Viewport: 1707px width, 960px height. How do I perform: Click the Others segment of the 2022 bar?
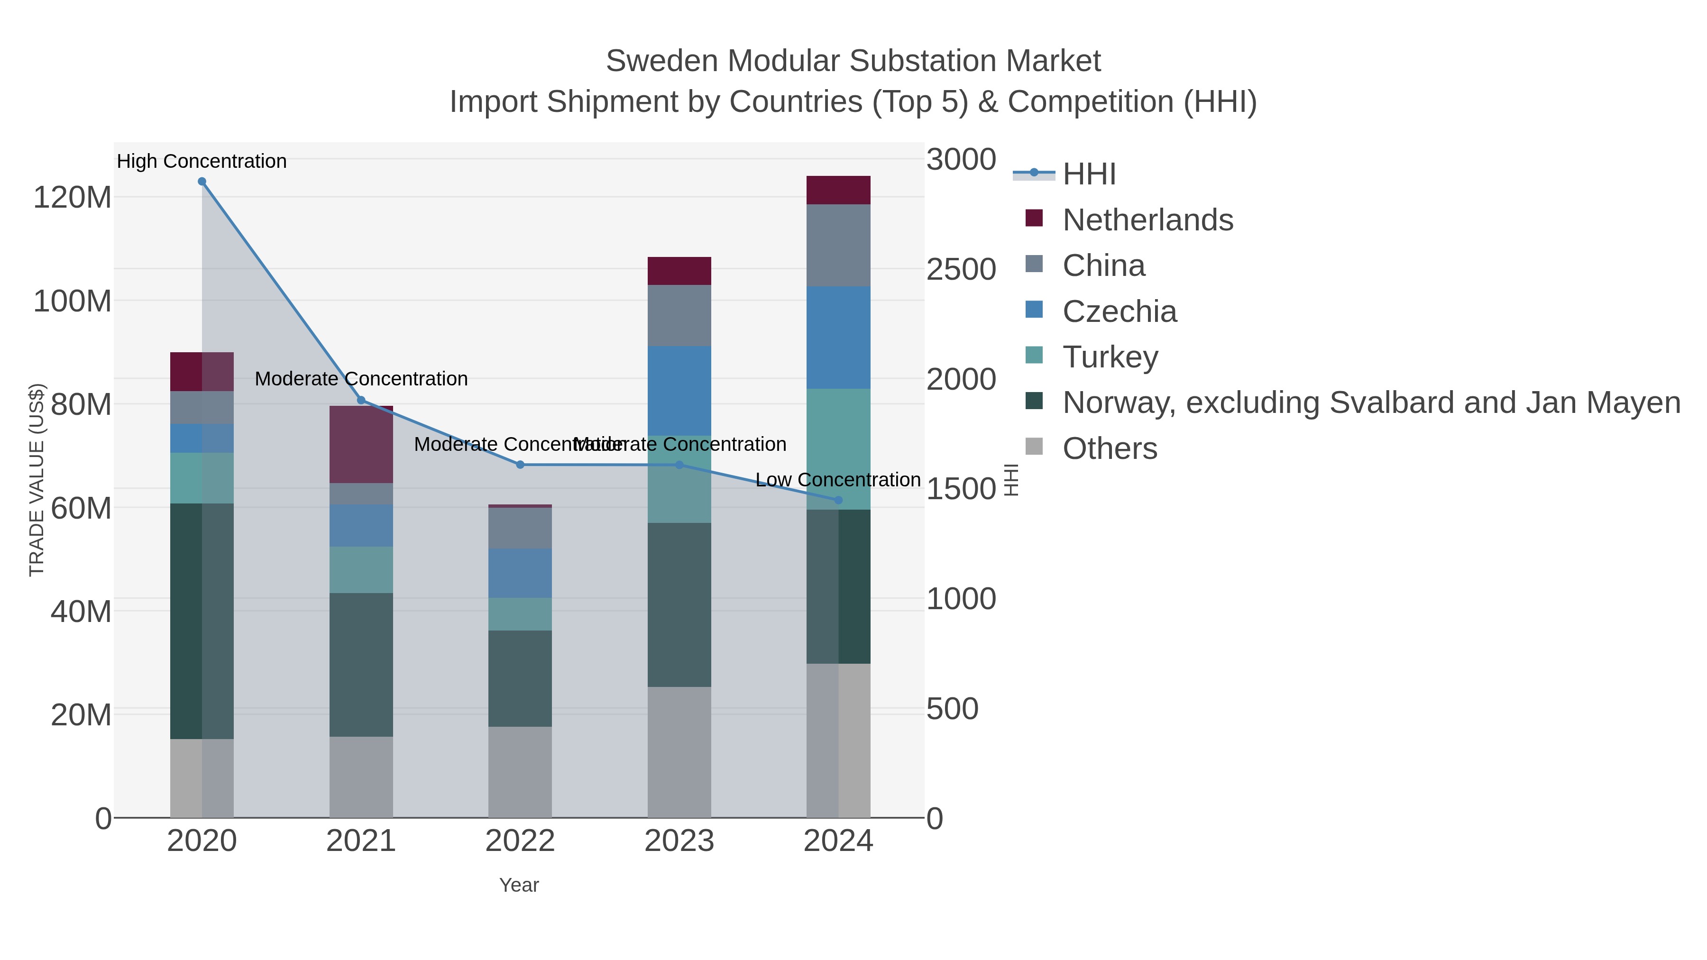click(x=520, y=773)
